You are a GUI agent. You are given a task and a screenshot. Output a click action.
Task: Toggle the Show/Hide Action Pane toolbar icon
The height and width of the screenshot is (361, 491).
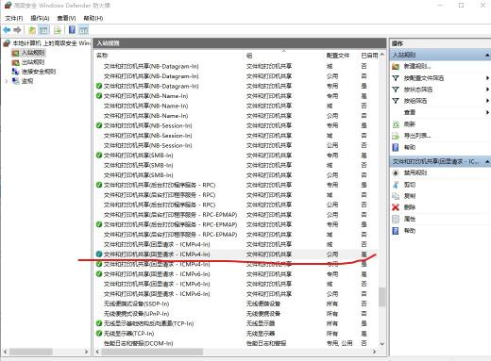[x=83, y=30]
